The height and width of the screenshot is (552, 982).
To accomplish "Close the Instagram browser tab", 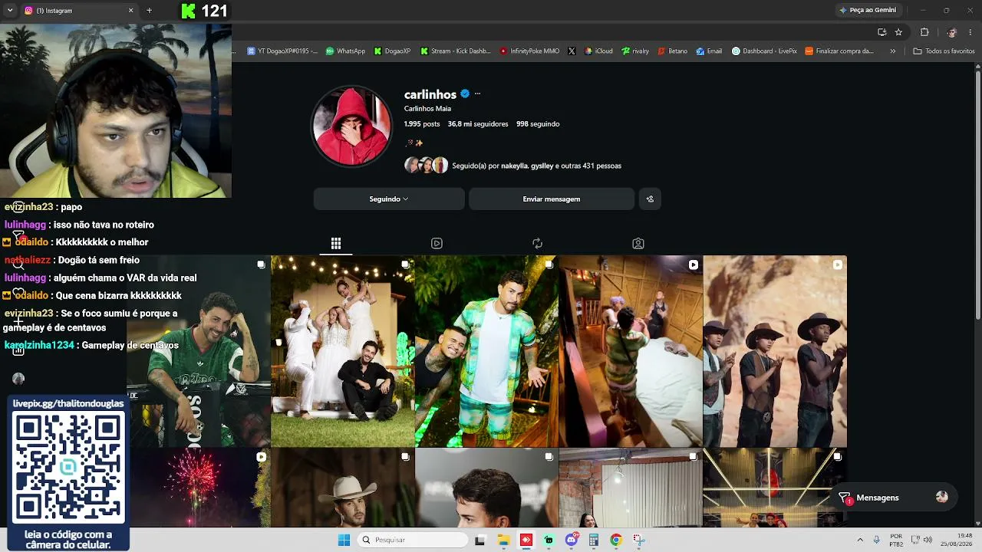I will coord(130,11).
